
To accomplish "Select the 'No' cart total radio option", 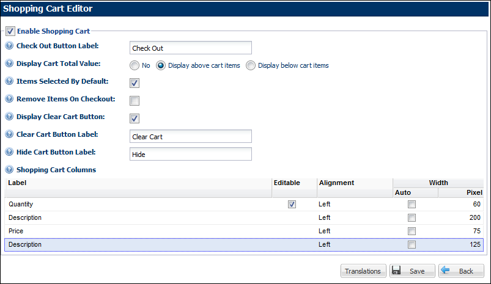I will click(x=134, y=65).
